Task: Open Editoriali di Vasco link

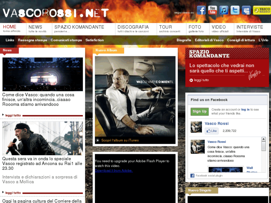Action: [x=209, y=40]
